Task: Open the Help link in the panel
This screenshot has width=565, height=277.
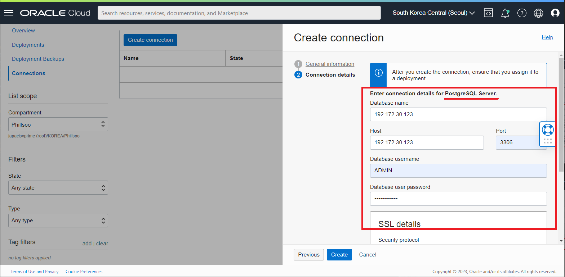Action: point(547,37)
